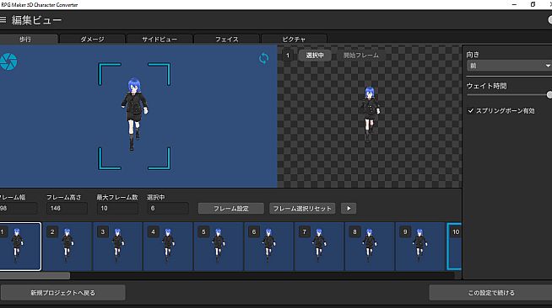The width and height of the screenshot is (552, 308).
Task: Select frame thumbnail 8
Action: 370,247
